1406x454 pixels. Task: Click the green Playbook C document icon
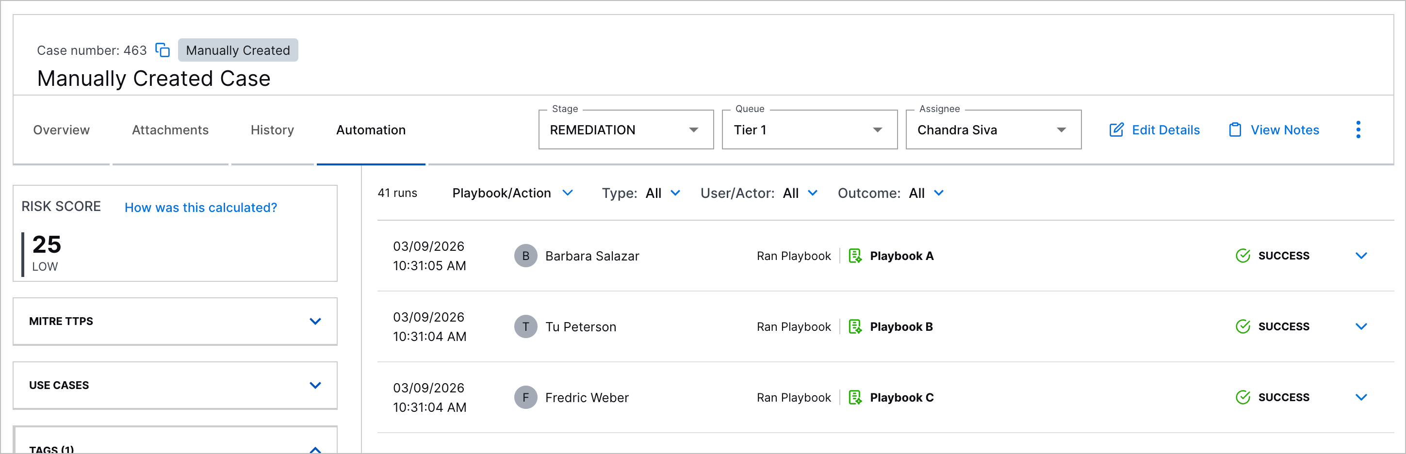point(855,397)
